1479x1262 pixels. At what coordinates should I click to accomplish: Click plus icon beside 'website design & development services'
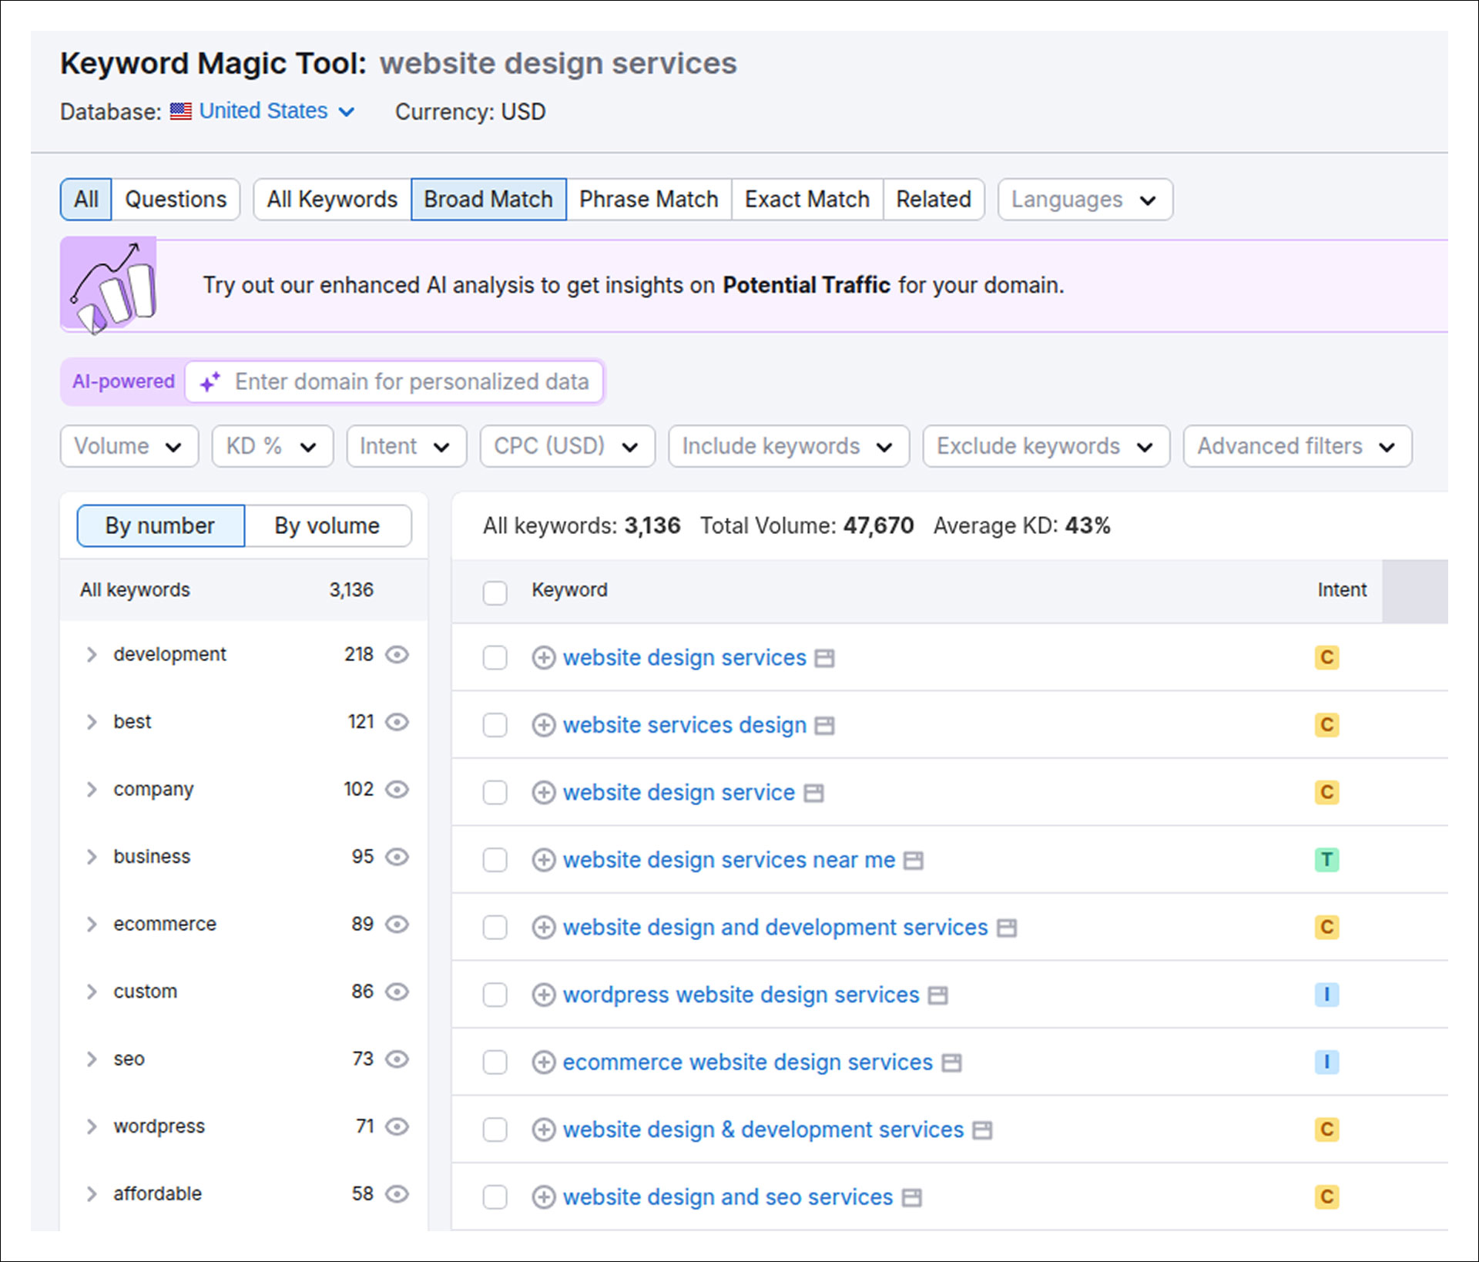point(544,1129)
